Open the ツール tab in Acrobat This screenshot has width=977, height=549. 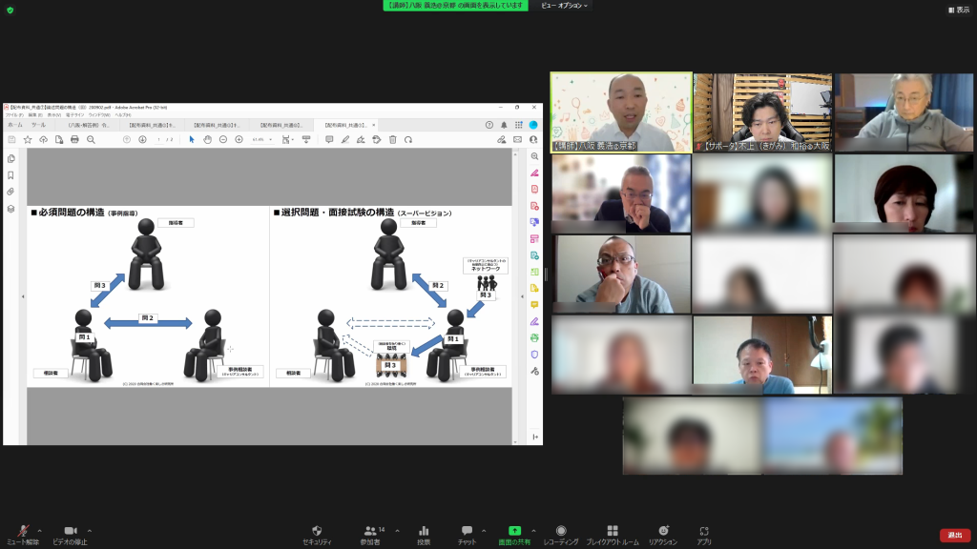[38, 125]
